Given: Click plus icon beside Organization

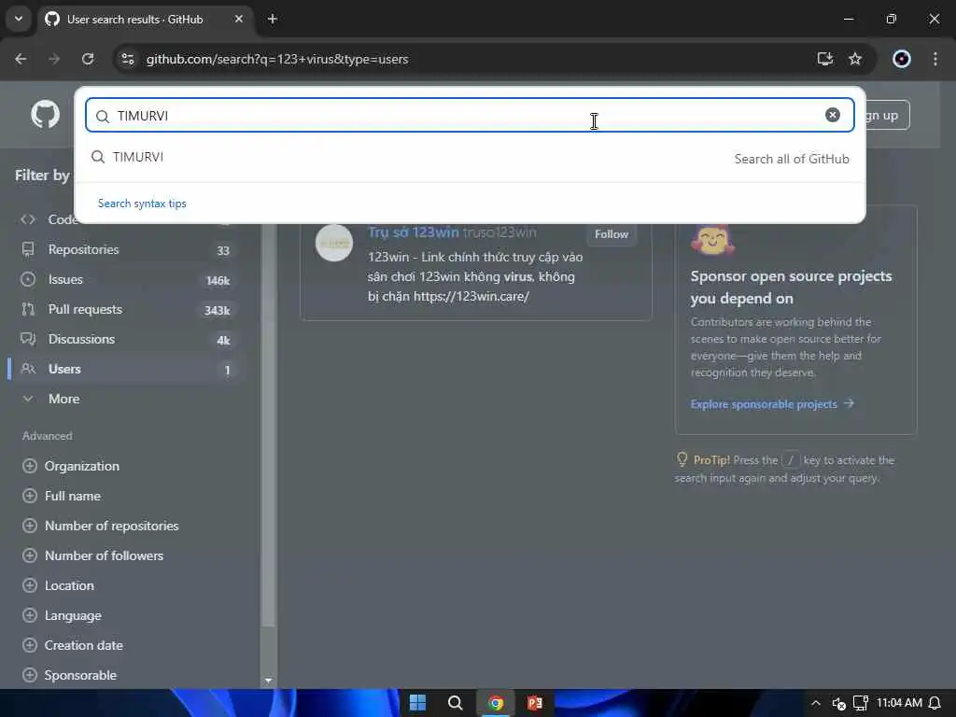Looking at the screenshot, I should [29, 466].
